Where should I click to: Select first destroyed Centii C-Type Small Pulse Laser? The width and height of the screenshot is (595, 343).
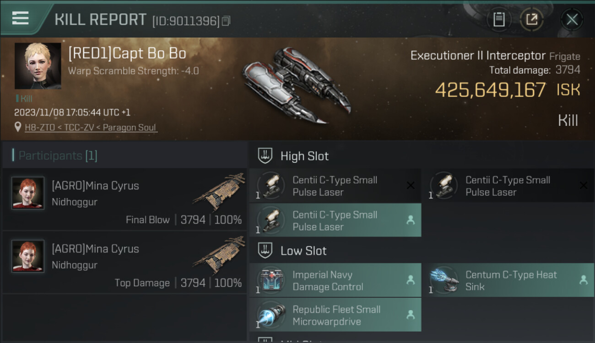pyautogui.click(x=335, y=186)
